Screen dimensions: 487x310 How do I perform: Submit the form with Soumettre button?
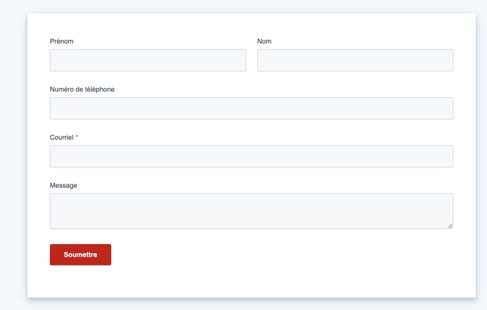coord(81,255)
